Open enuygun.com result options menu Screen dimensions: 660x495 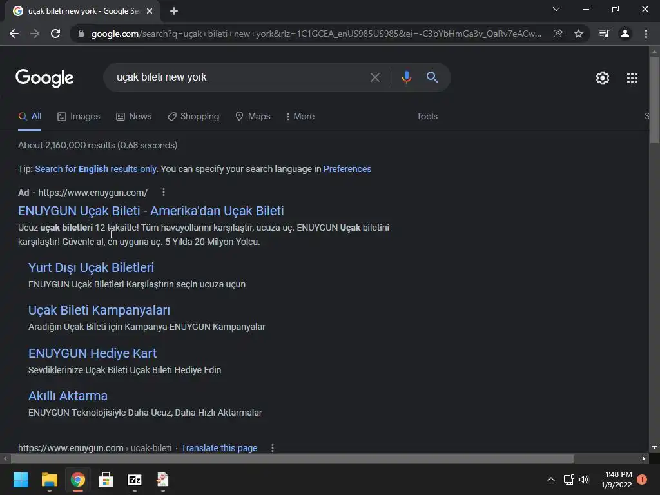pyautogui.click(x=273, y=448)
